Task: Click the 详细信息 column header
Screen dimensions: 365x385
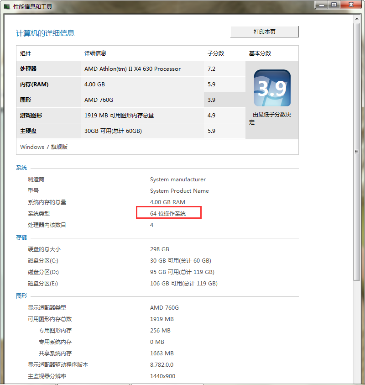Action: point(95,53)
